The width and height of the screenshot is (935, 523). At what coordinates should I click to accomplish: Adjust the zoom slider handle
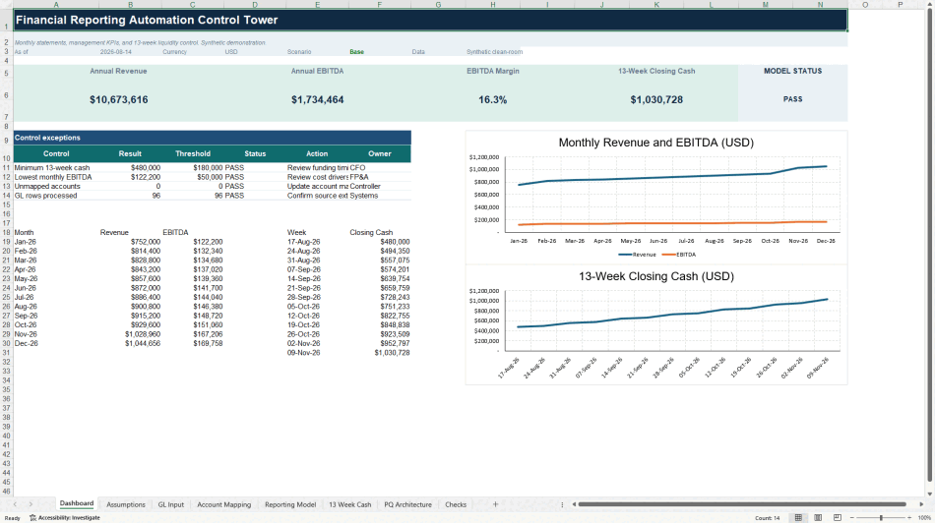[x=881, y=518]
